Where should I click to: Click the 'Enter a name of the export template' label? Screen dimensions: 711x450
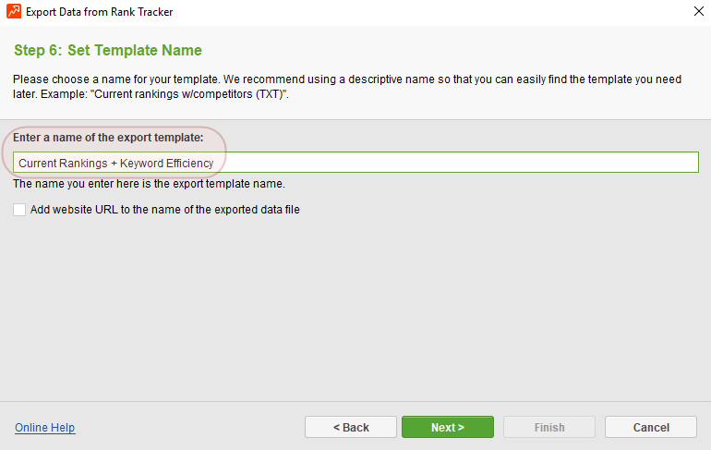(x=108, y=138)
